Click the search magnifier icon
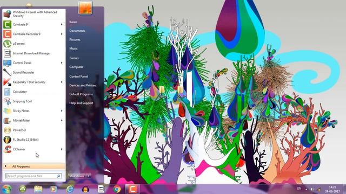 (59, 176)
